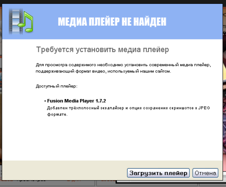Viewport: 226px width, 187px height.
Task: Click the просмотров text behind the dialog
Action: 31,180
